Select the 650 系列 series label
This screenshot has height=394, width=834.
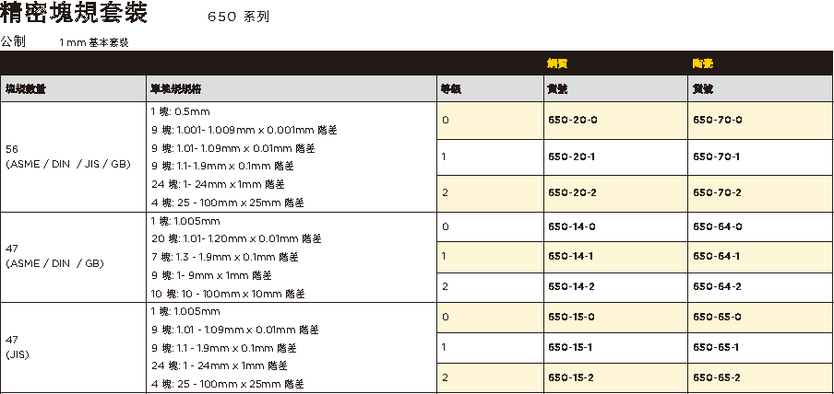(238, 17)
